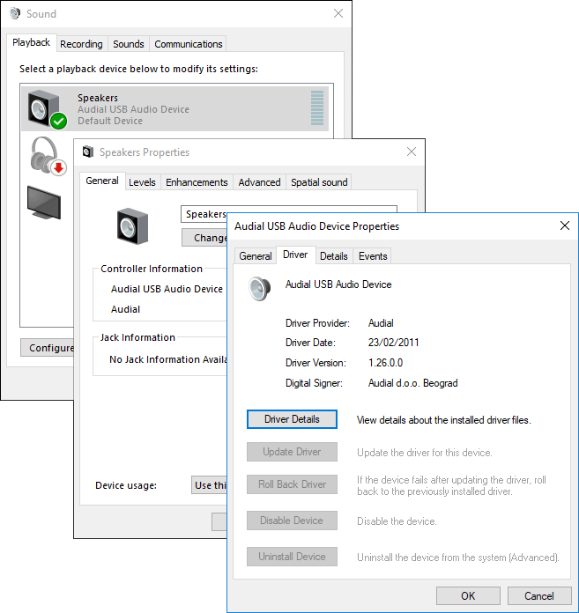Select the Speakers device icon in Sound window
Image resolution: width=579 pixels, height=613 pixels.
44,108
